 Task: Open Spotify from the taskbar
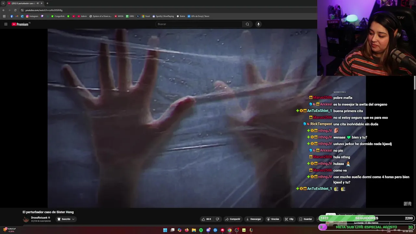tap(201, 230)
